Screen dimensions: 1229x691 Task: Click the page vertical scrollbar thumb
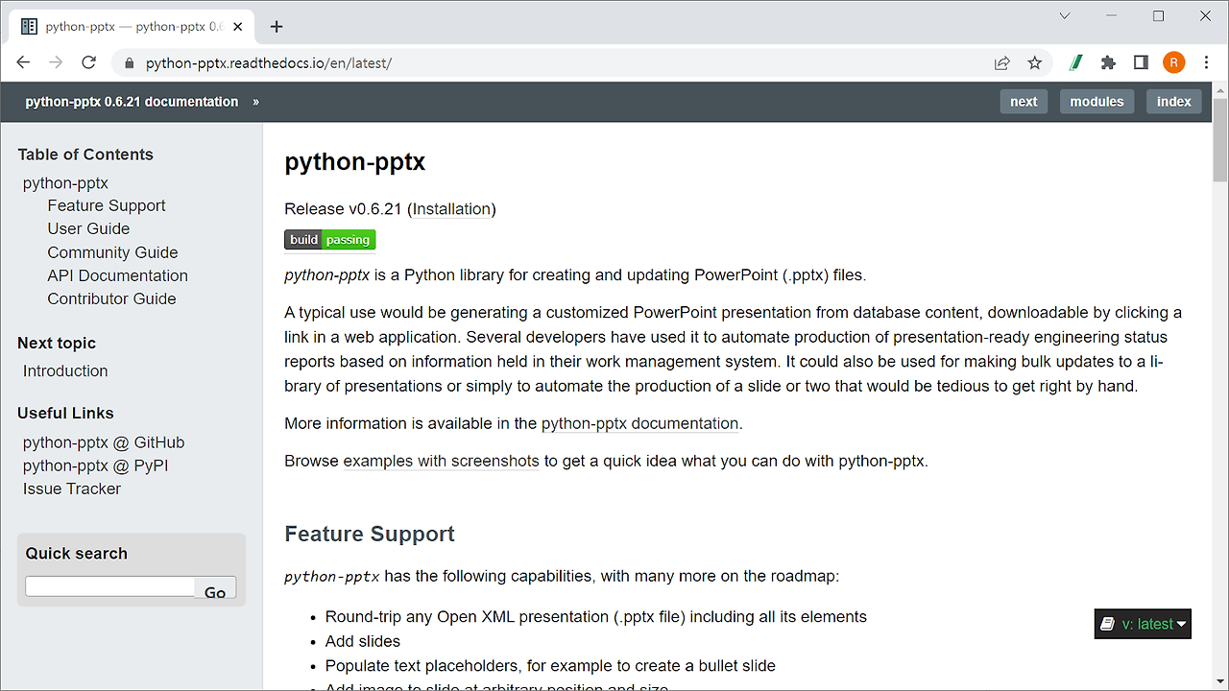(x=1220, y=139)
